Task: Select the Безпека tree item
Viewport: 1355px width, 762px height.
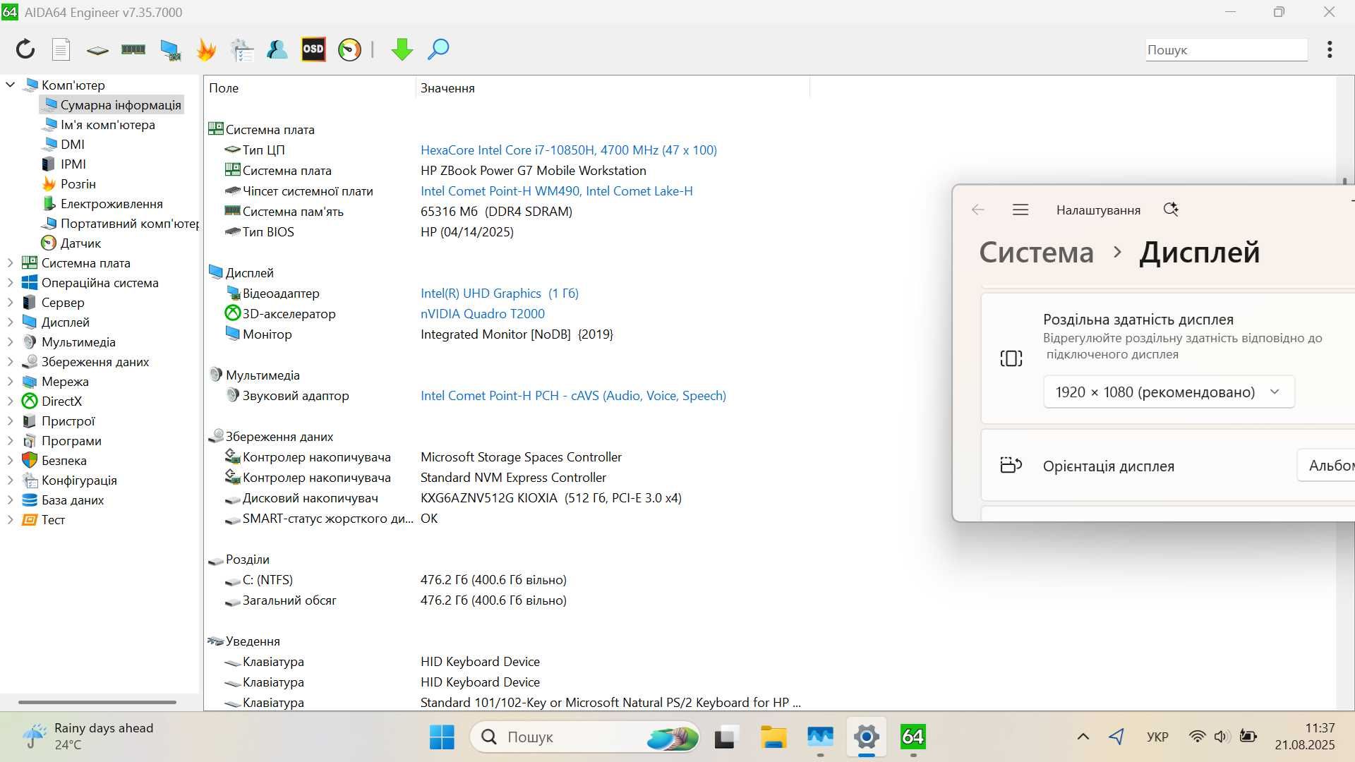Action: pos(64,460)
